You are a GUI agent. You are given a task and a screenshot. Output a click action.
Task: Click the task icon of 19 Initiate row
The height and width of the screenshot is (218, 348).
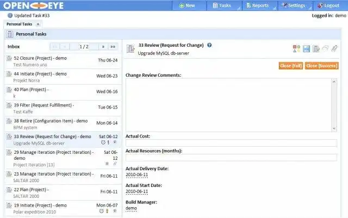click(9, 205)
